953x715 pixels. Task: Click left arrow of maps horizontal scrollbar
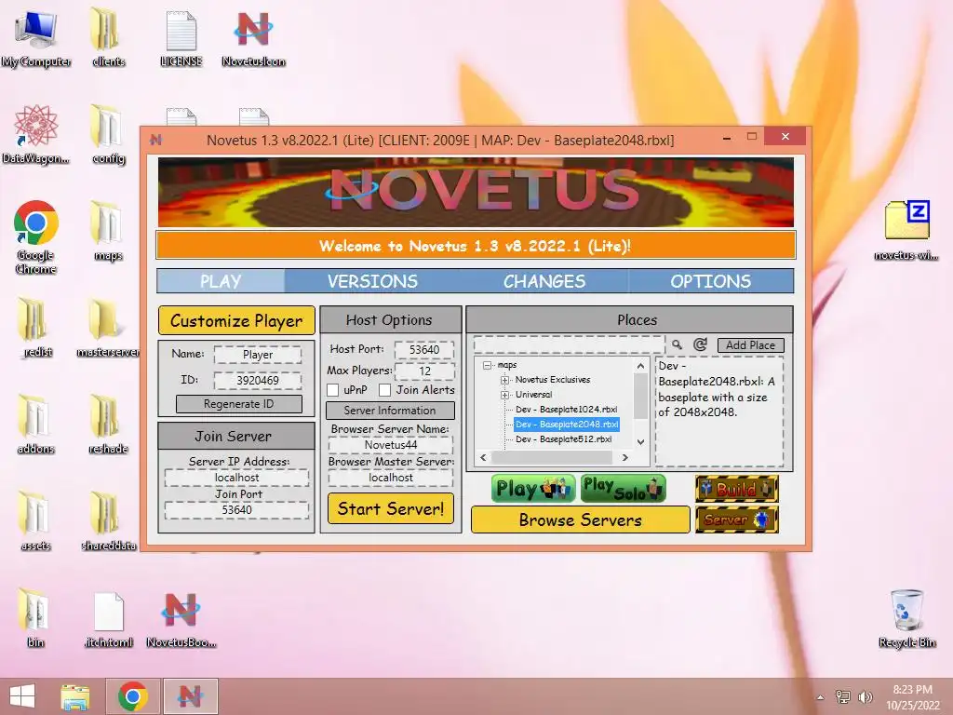(483, 457)
